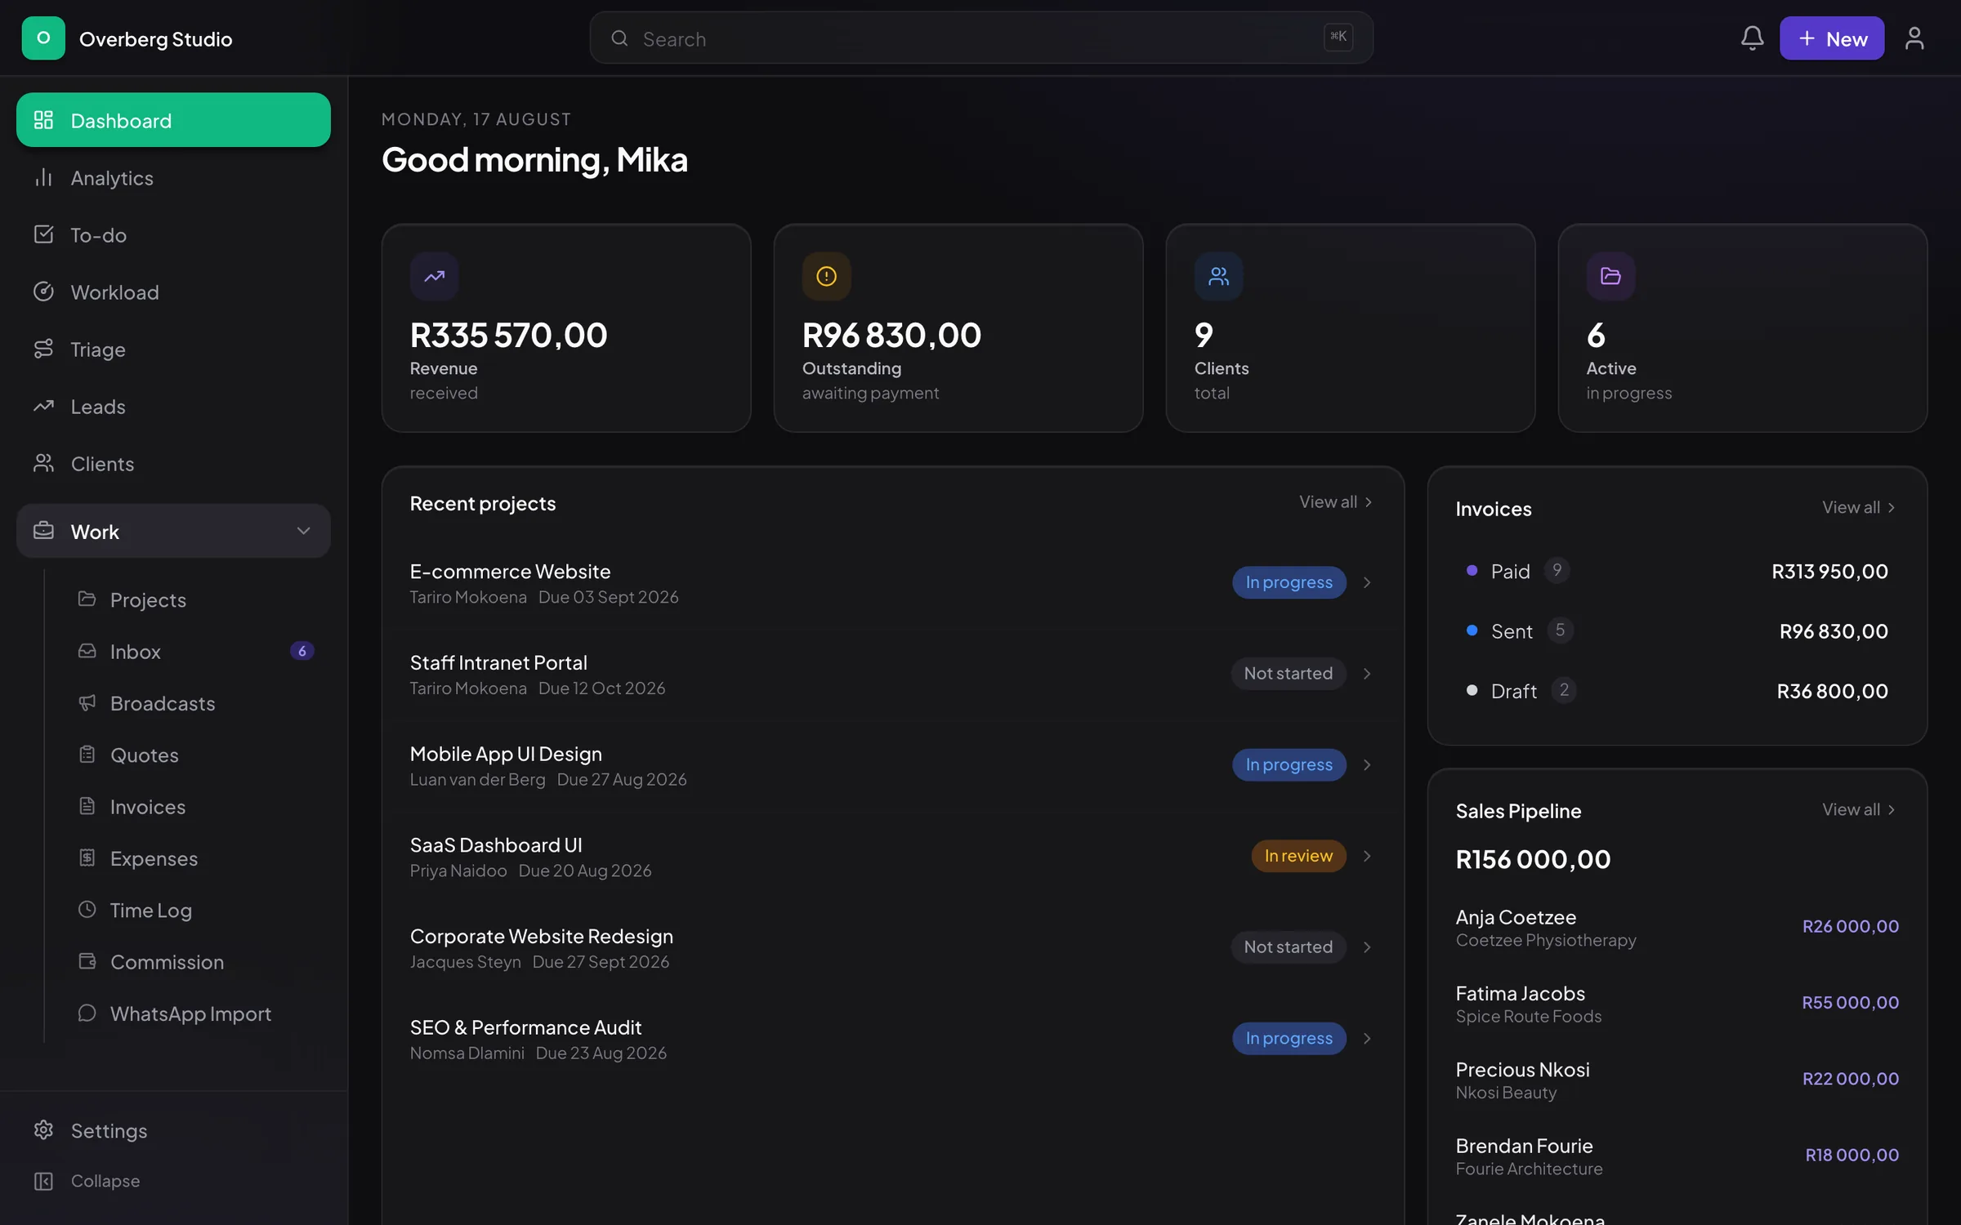Click the clients card people icon
Image resolution: width=1961 pixels, height=1225 pixels.
tap(1218, 276)
